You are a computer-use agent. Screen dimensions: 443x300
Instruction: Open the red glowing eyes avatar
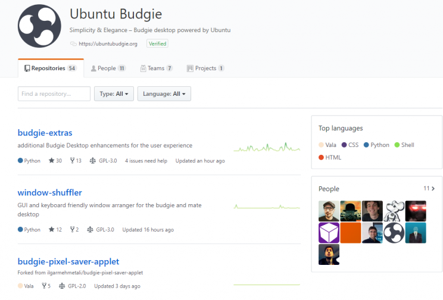coord(416,211)
